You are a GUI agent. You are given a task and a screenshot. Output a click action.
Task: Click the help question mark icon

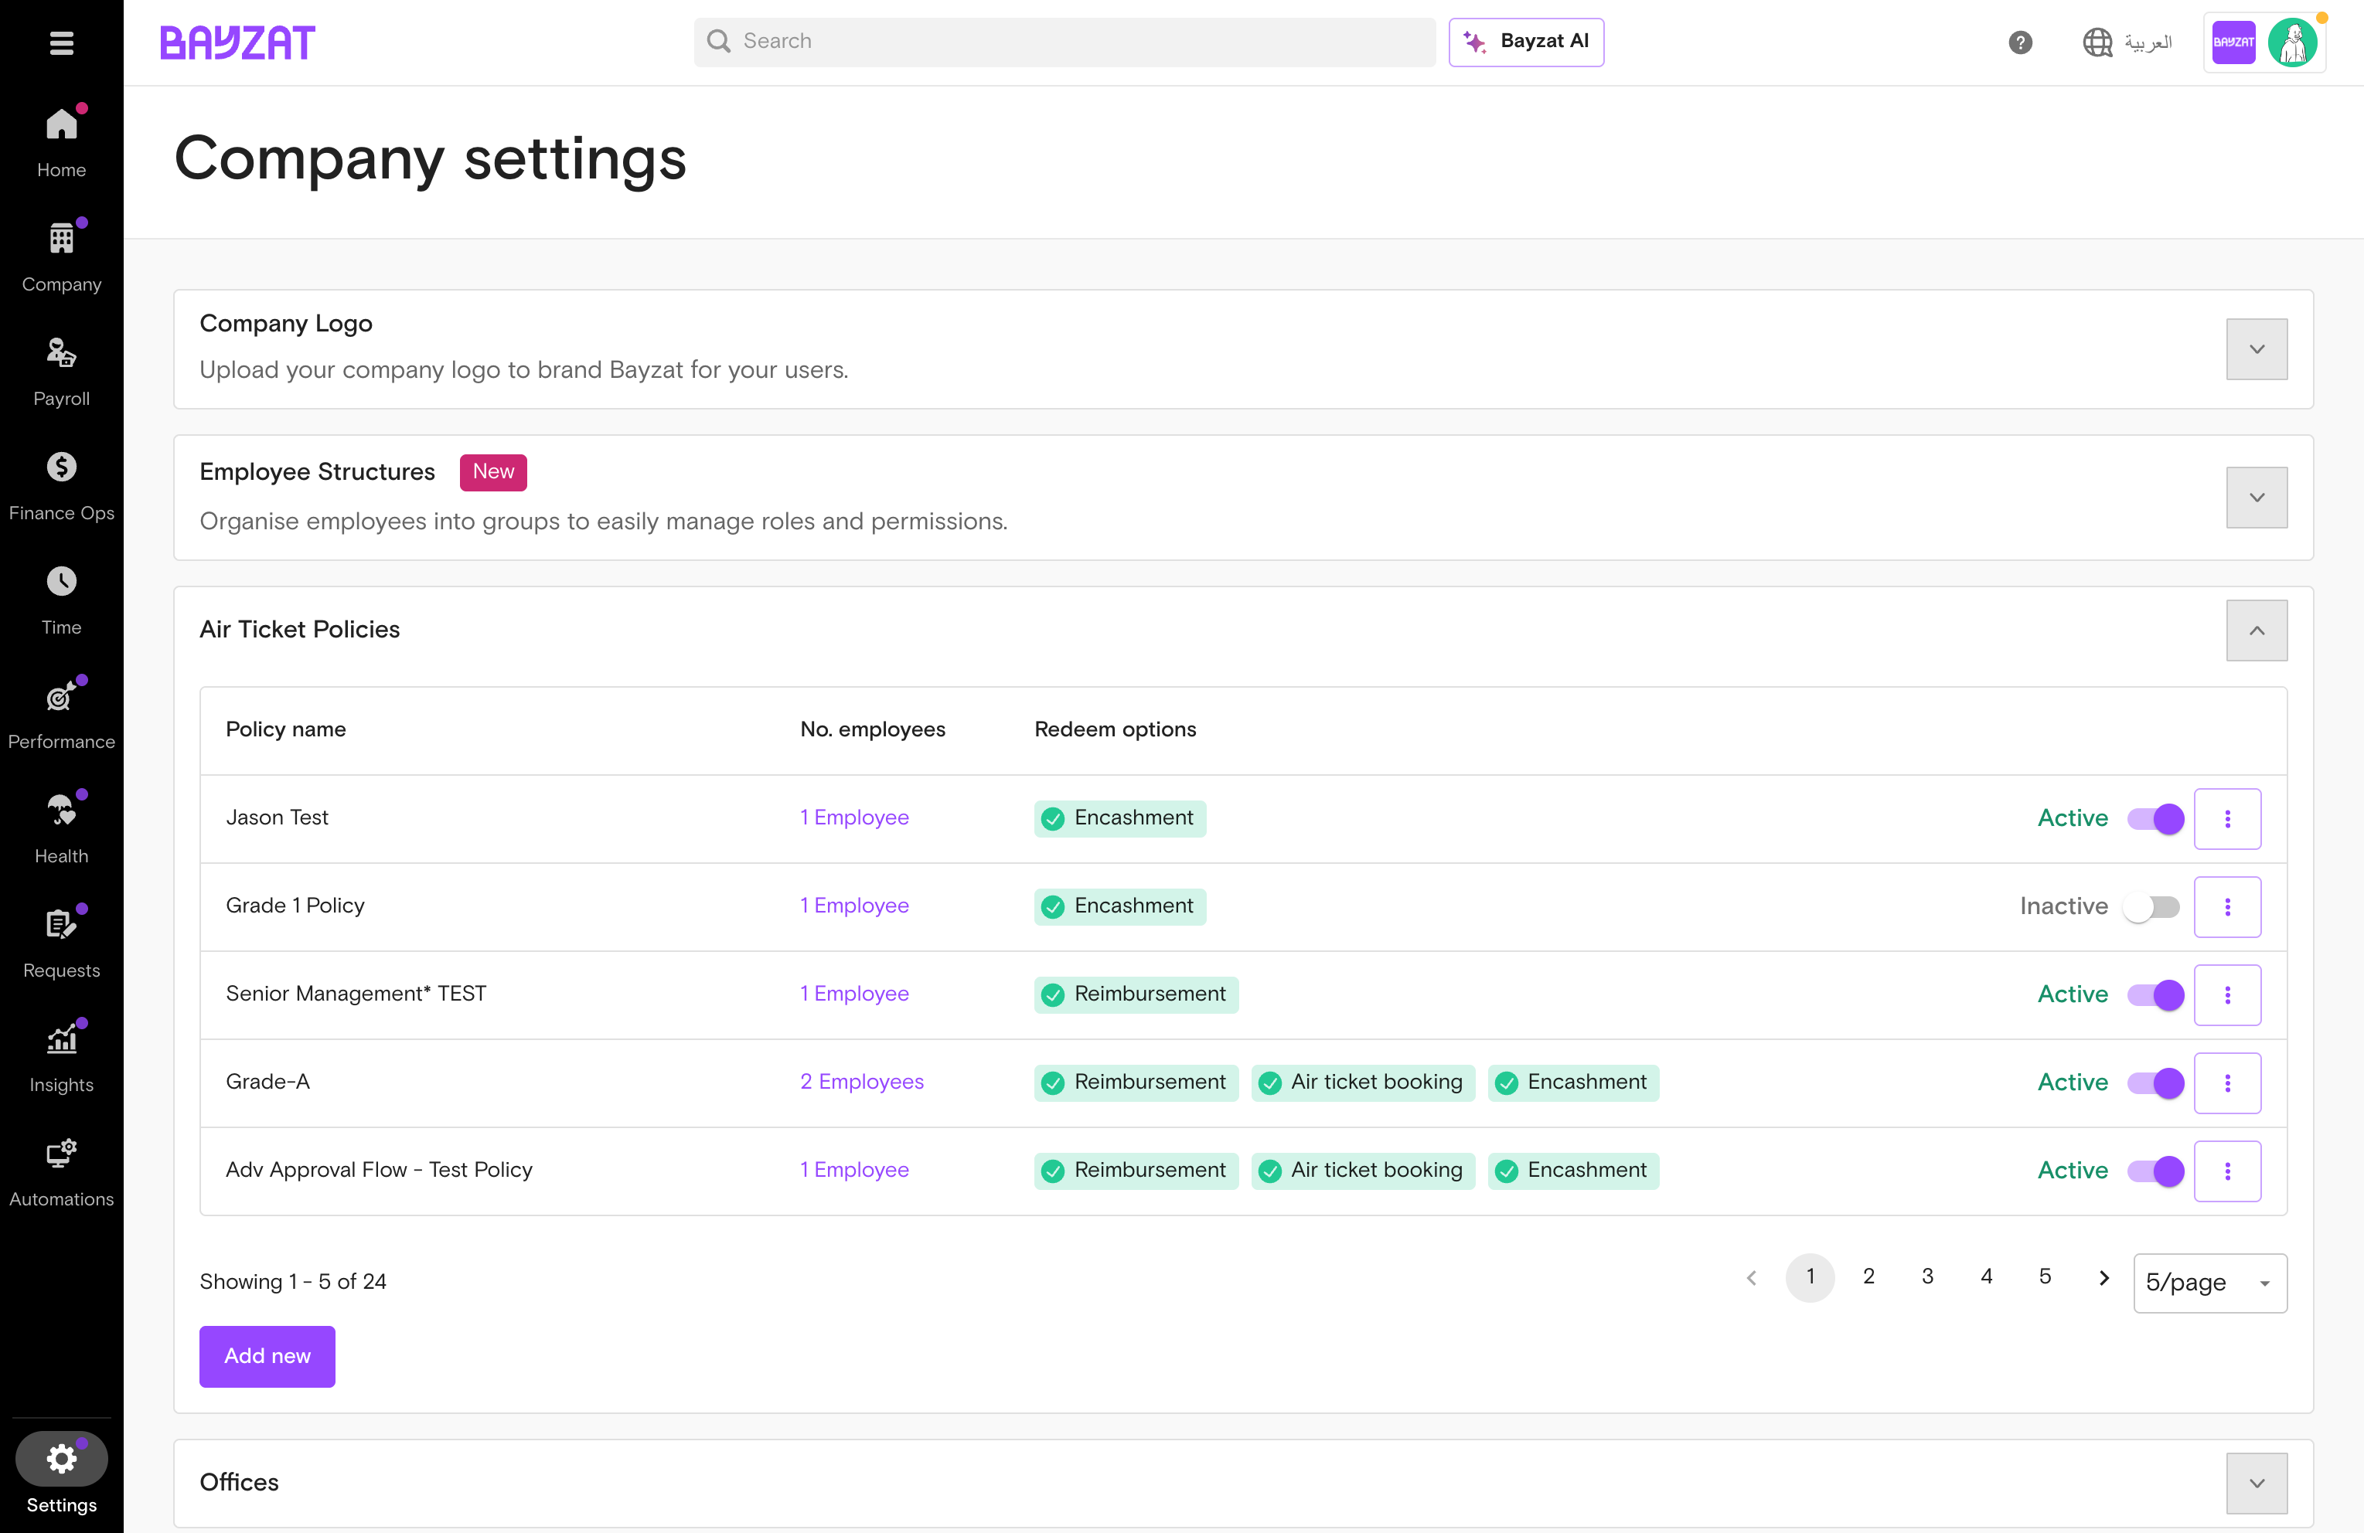coord(2019,42)
